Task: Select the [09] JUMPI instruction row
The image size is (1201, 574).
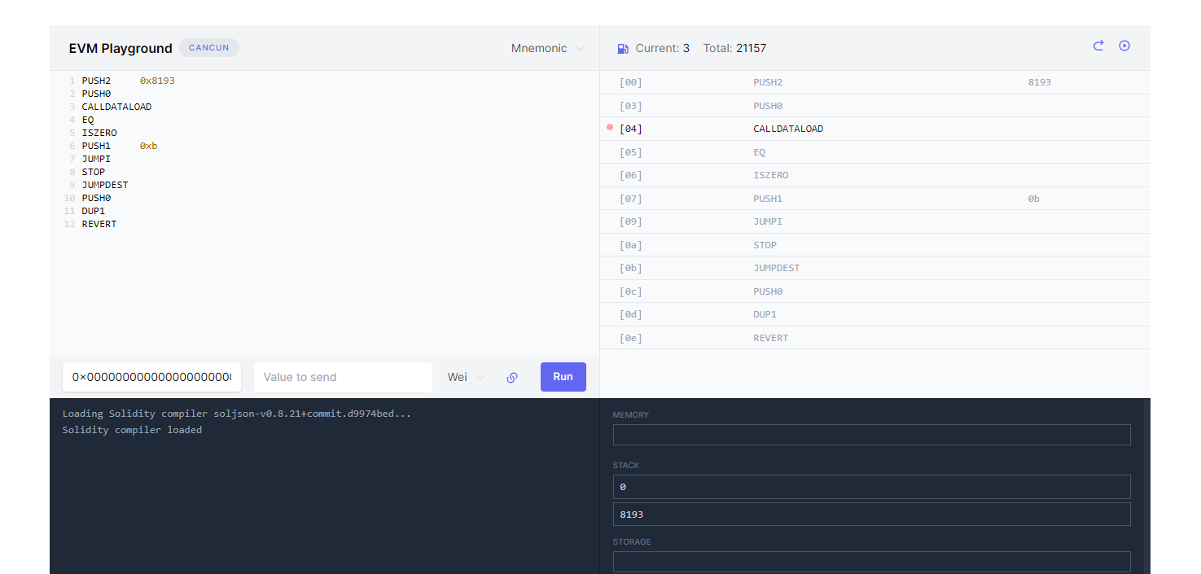Action: pos(874,221)
